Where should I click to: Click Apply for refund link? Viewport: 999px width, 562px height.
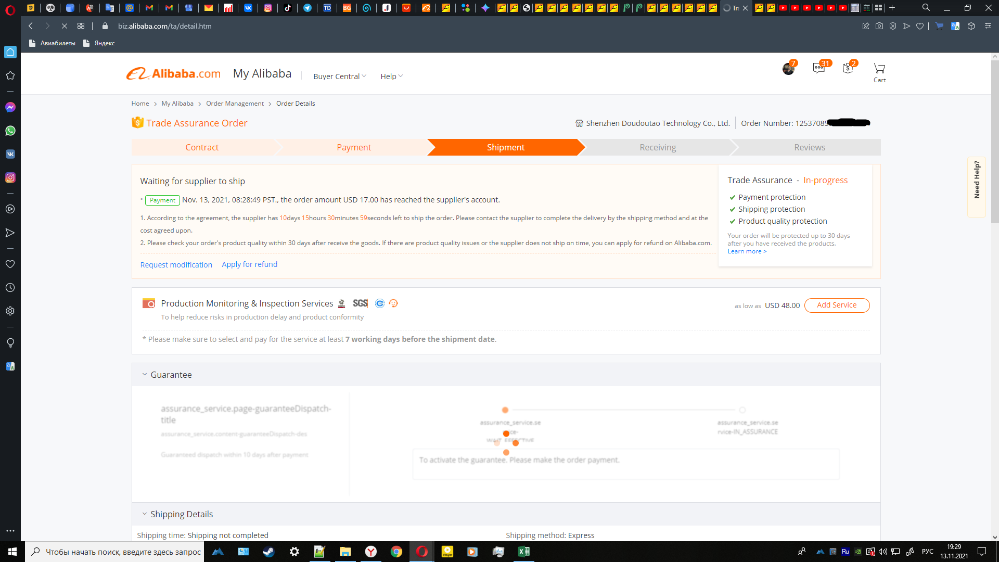click(x=249, y=264)
